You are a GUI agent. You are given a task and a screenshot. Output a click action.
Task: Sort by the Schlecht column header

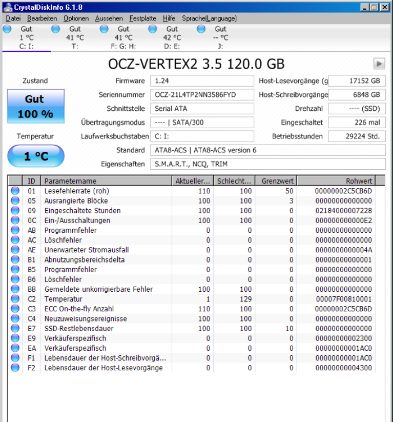(234, 181)
